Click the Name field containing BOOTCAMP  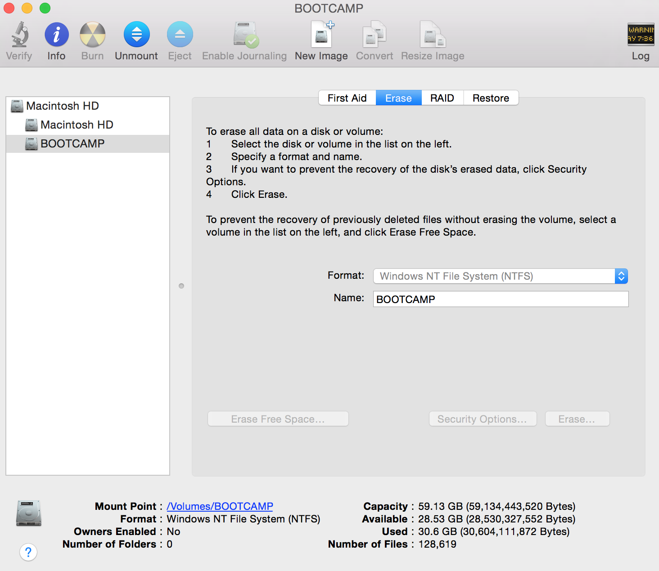(x=501, y=299)
